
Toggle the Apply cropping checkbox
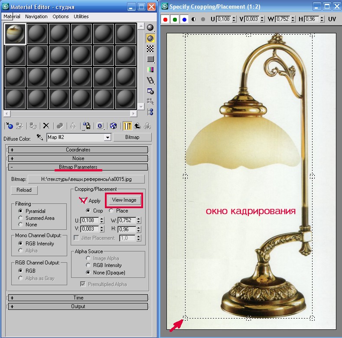[x=83, y=200]
